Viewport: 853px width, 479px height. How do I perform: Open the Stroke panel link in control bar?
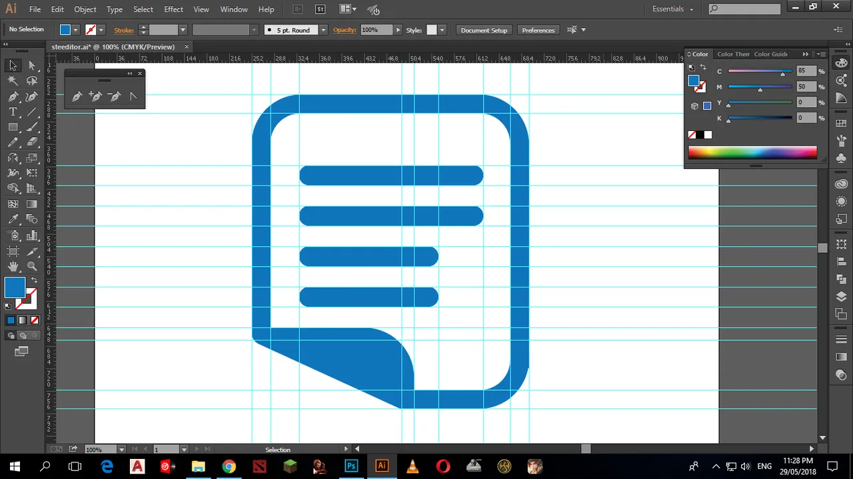(x=124, y=30)
